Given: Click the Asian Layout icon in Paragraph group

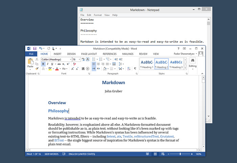Looking at the screenshot, I should (120, 69).
